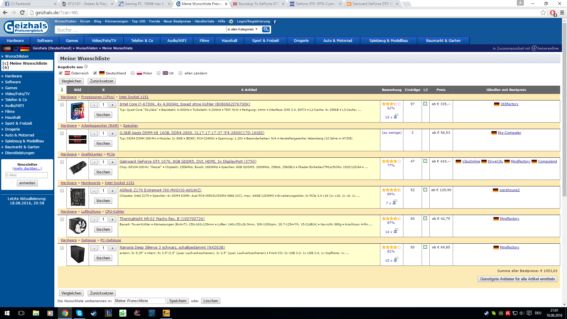Open Skype from the Windows taskbar

(x=79, y=313)
